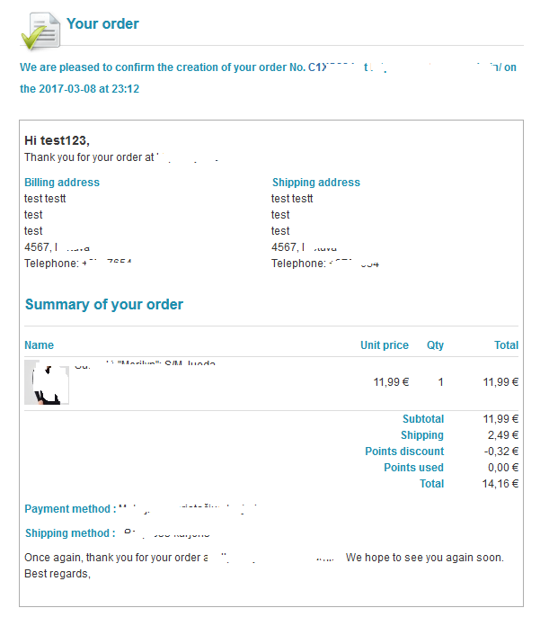Click the 'Summary of your order' heading
The image size is (549, 626).
[x=104, y=304]
